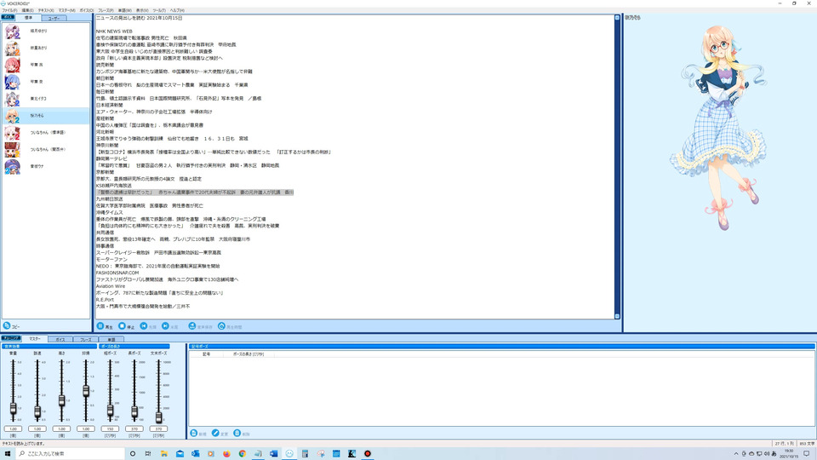Click the 変更 (edit) pencil icon
This screenshot has height=460, width=817.
(x=215, y=434)
